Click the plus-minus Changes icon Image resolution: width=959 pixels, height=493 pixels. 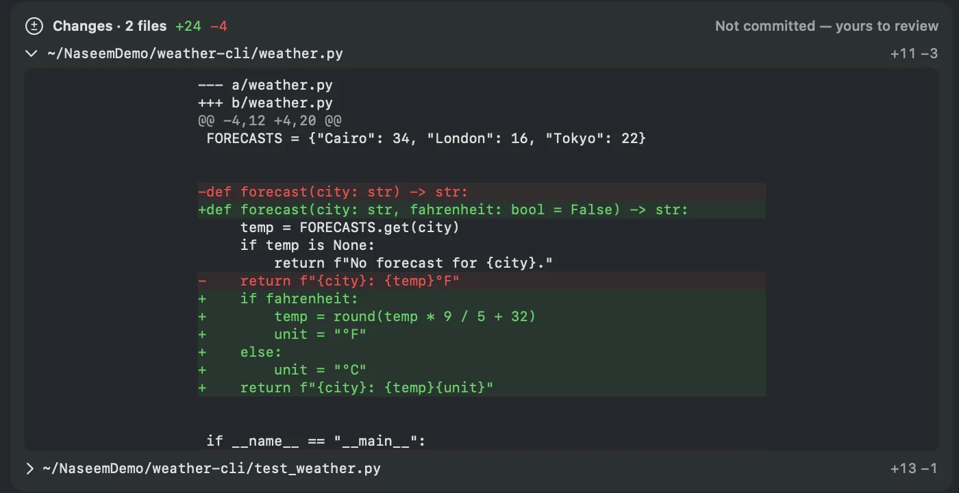[x=34, y=26]
